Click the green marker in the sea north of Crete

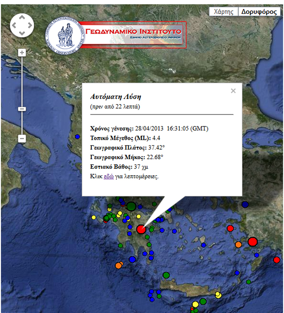[166, 275]
